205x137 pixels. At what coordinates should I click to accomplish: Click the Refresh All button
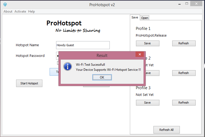click(x=167, y=130)
